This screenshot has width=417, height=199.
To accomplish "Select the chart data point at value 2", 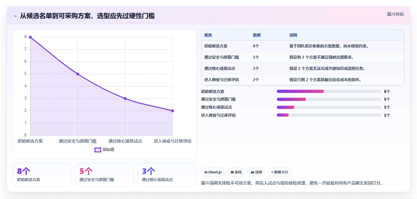I will (x=173, y=111).
